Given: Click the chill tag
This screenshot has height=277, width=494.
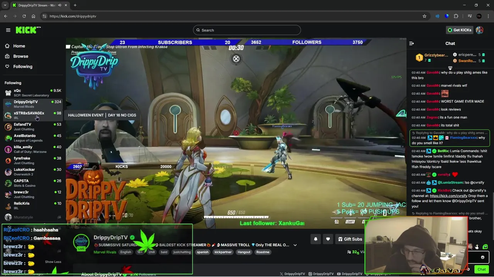Looking at the screenshot, I should pos(152,252).
